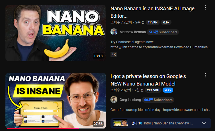This screenshot has width=215, height=131.
Task: Click the 224 VPH badge
Action: (x=153, y=90)
